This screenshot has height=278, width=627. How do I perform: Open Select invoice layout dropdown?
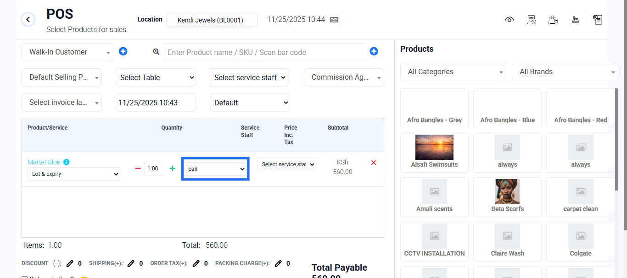tap(62, 103)
